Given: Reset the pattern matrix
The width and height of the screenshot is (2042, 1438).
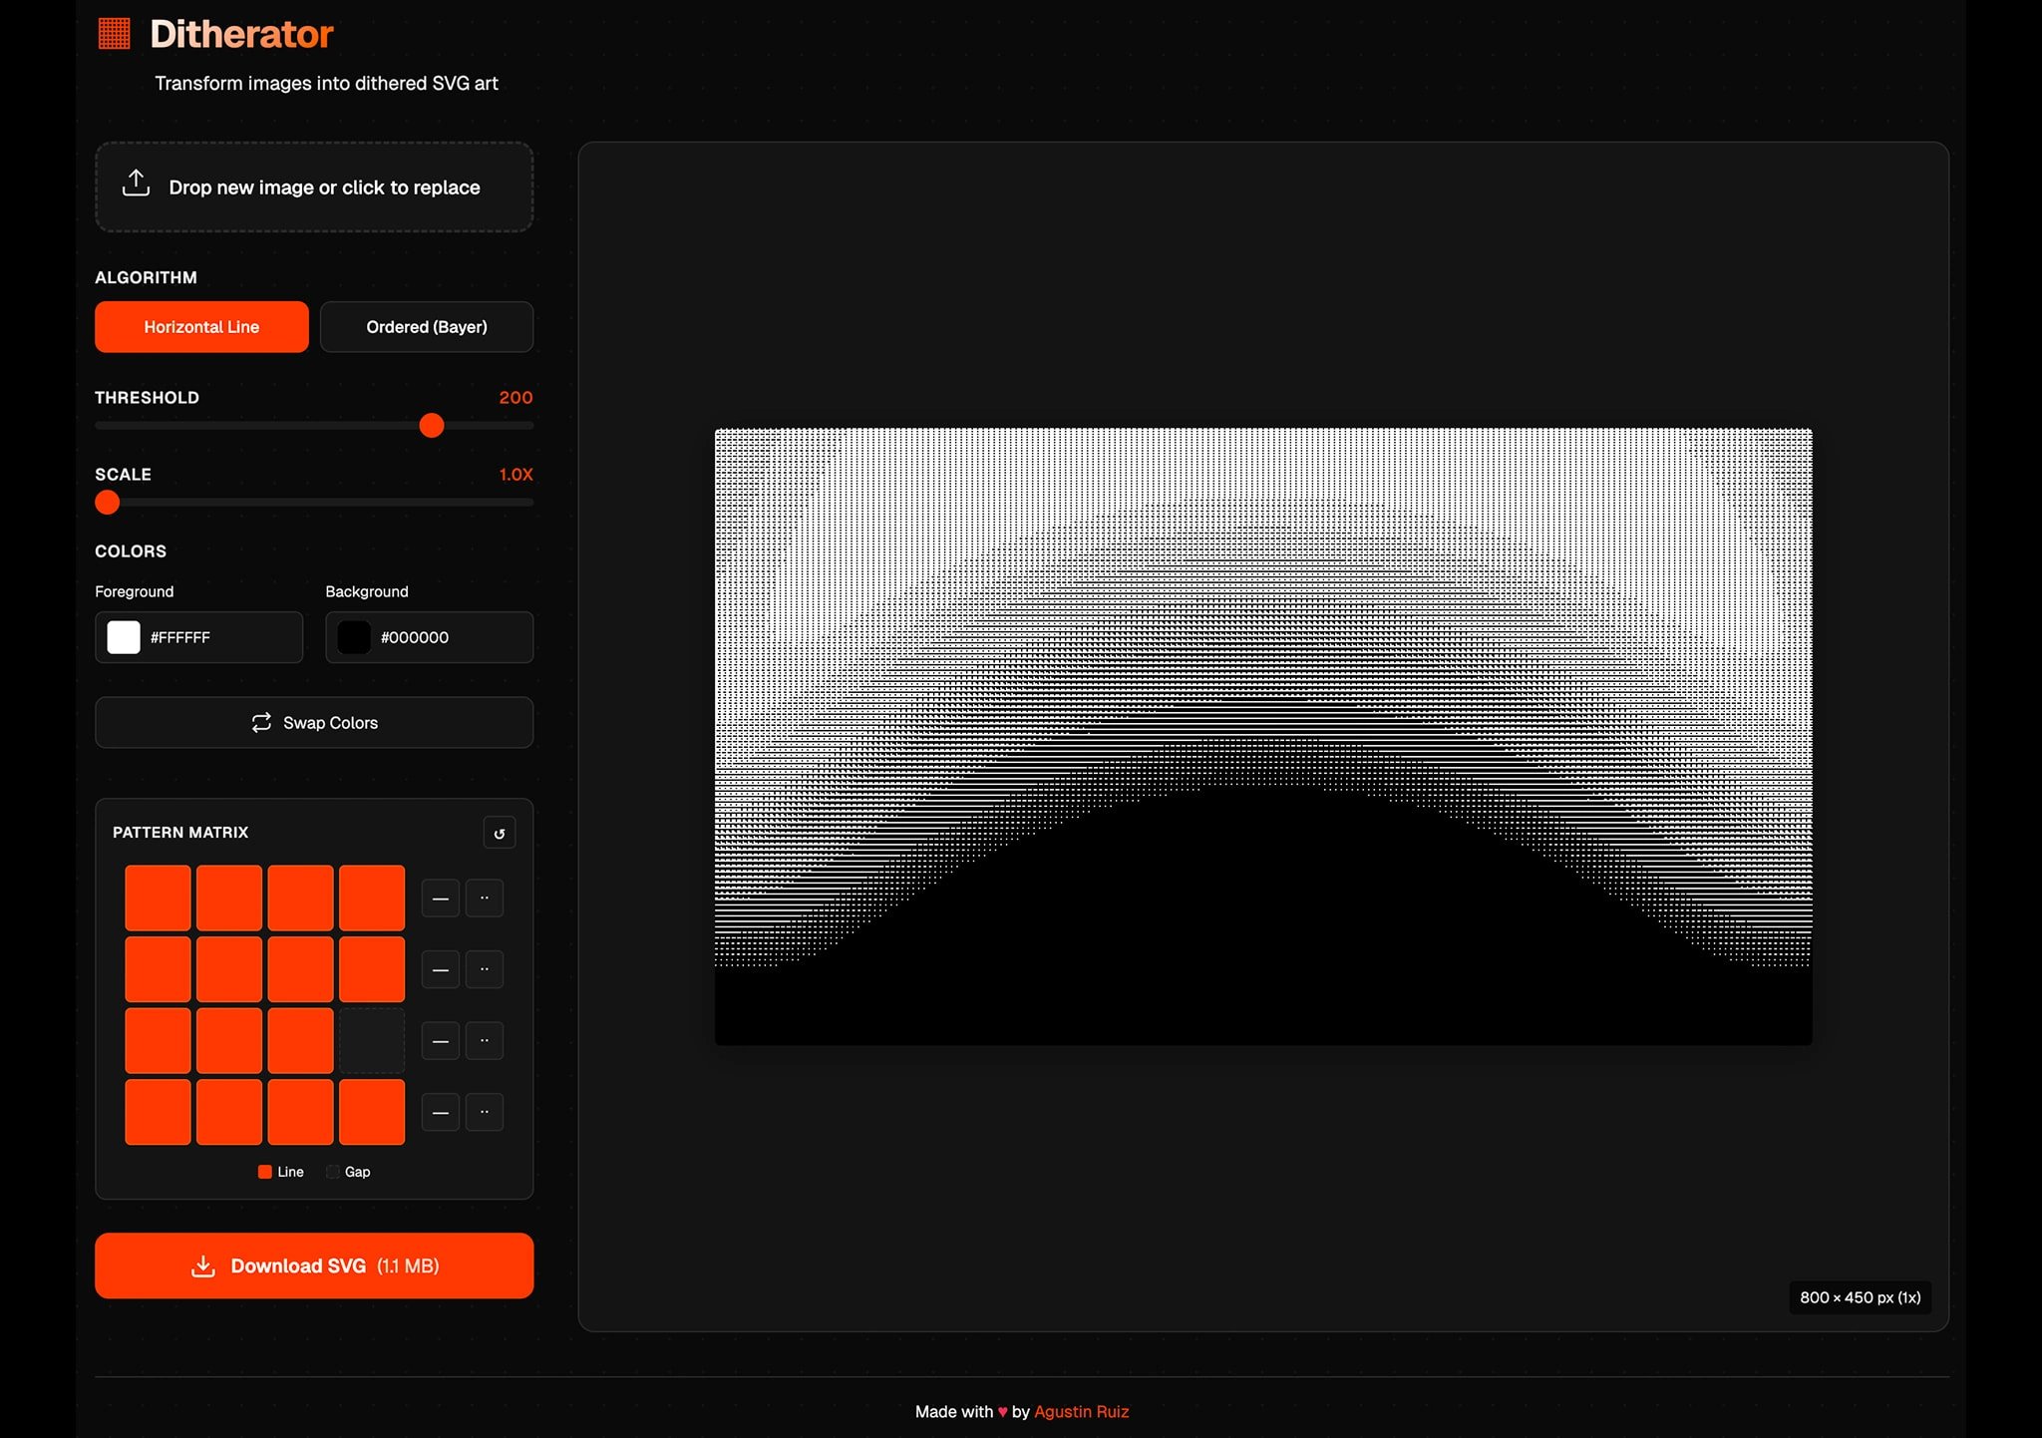Looking at the screenshot, I should 500,833.
